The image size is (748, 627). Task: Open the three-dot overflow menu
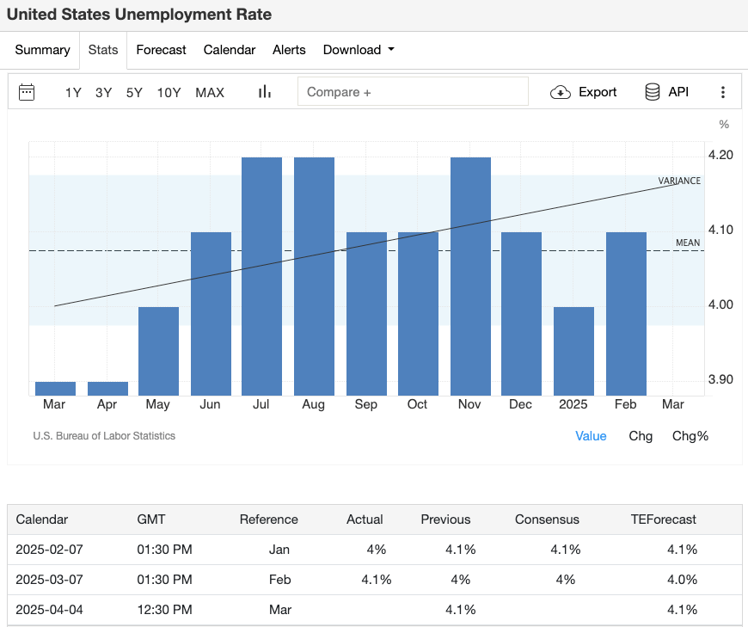[x=723, y=91]
